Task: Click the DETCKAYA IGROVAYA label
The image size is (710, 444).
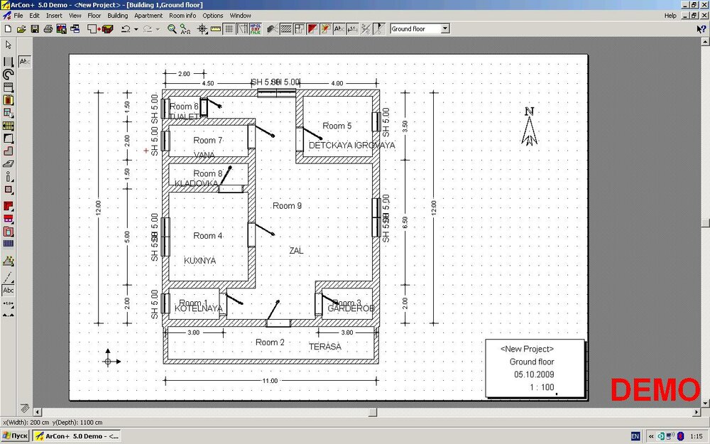Action: point(352,145)
